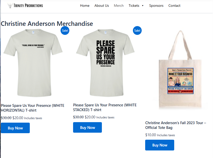
Task: Buy the white stacked T-shirt now
Action: (x=88, y=127)
